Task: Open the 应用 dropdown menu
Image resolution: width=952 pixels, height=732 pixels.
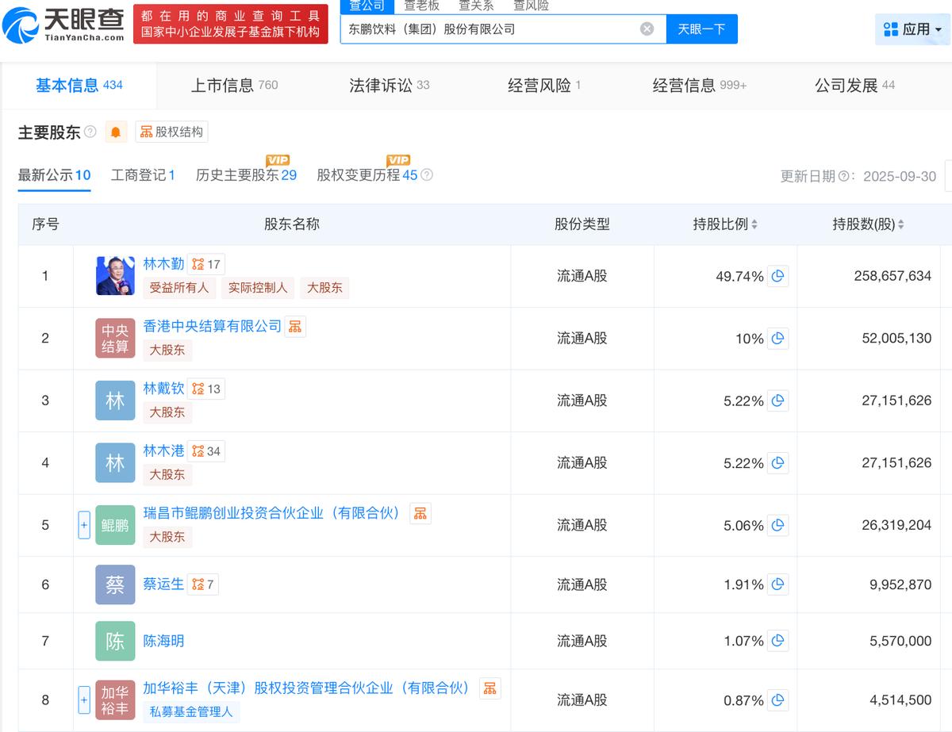Action: coord(912,29)
